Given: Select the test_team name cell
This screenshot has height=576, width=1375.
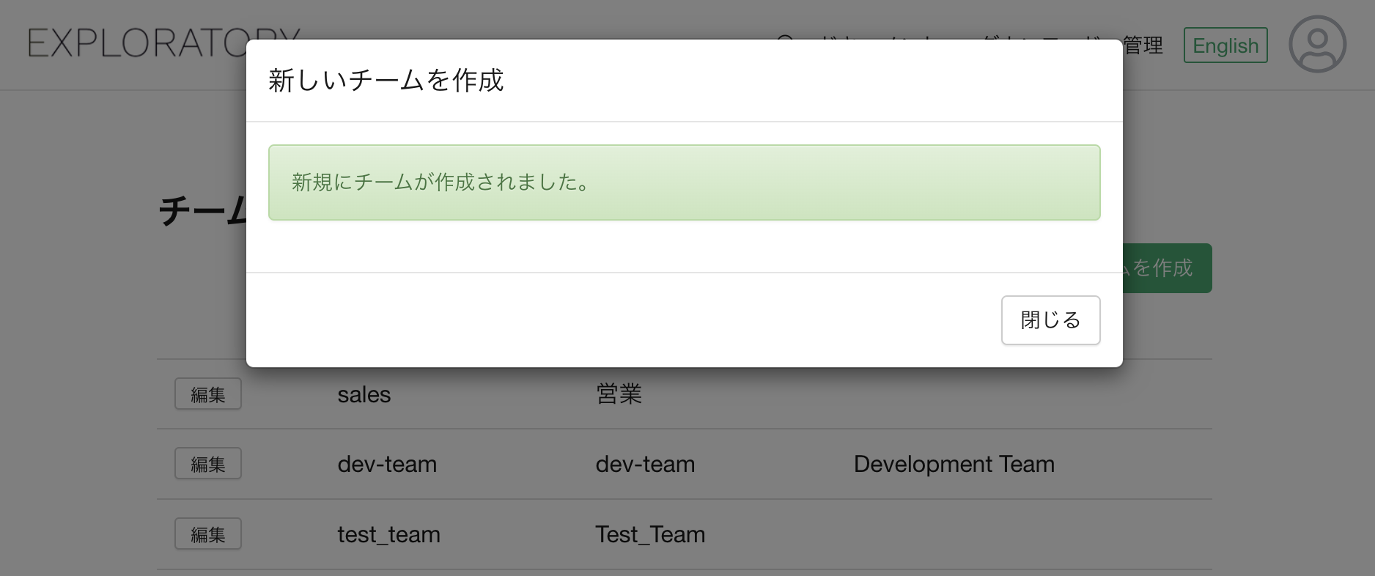Looking at the screenshot, I should [388, 535].
